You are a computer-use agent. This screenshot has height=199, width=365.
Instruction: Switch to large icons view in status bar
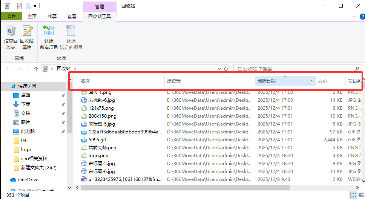361,195
